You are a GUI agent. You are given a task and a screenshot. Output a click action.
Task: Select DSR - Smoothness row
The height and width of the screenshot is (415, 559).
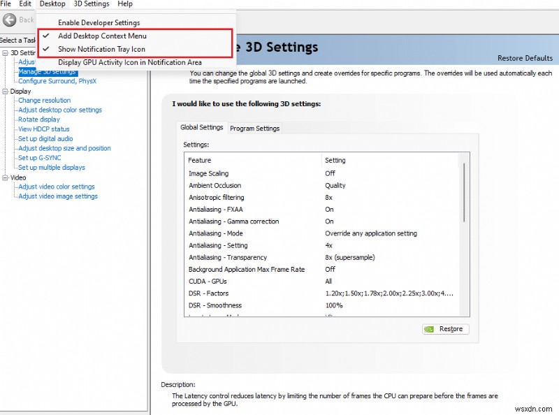point(321,305)
